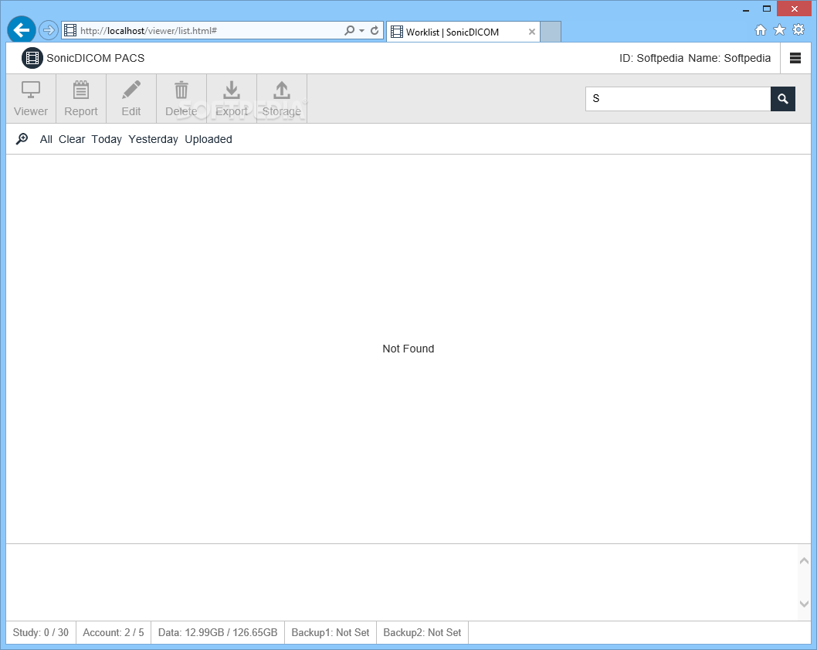817x650 pixels.
Task: Click 'Data: 12.99GB / 126.65GB' status entry
Action: pos(218,632)
